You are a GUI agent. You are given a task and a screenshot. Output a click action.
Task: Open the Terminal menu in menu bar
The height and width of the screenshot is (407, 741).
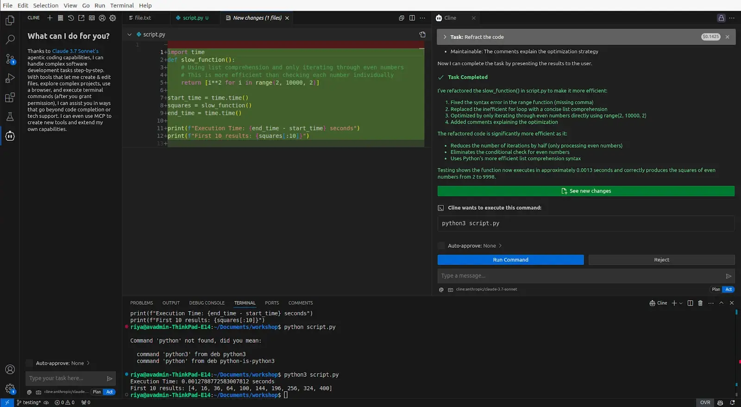coord(122,6)
